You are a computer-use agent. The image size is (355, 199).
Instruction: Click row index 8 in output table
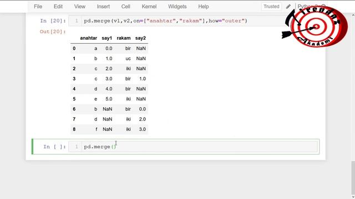coord(74,129)
